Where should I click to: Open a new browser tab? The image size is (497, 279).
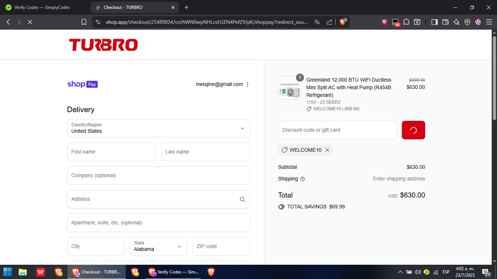coord(187,7)
